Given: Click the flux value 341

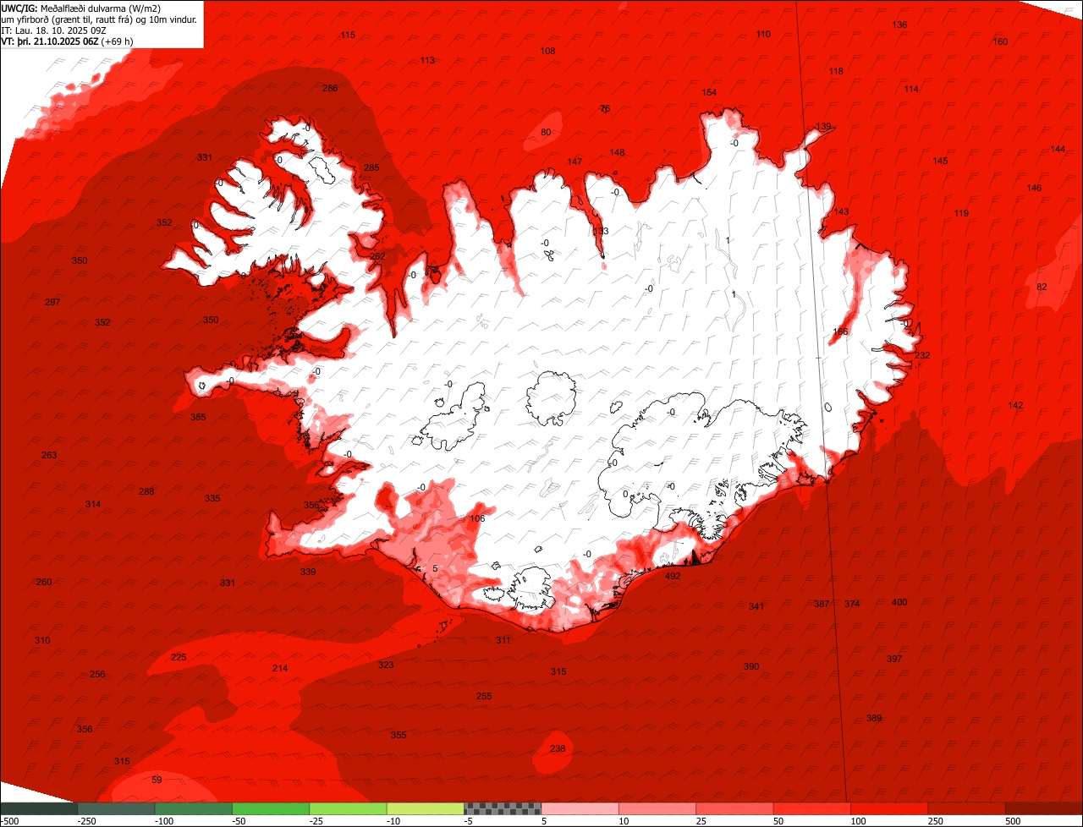Looking at the screenshot, I should point(756,606).
